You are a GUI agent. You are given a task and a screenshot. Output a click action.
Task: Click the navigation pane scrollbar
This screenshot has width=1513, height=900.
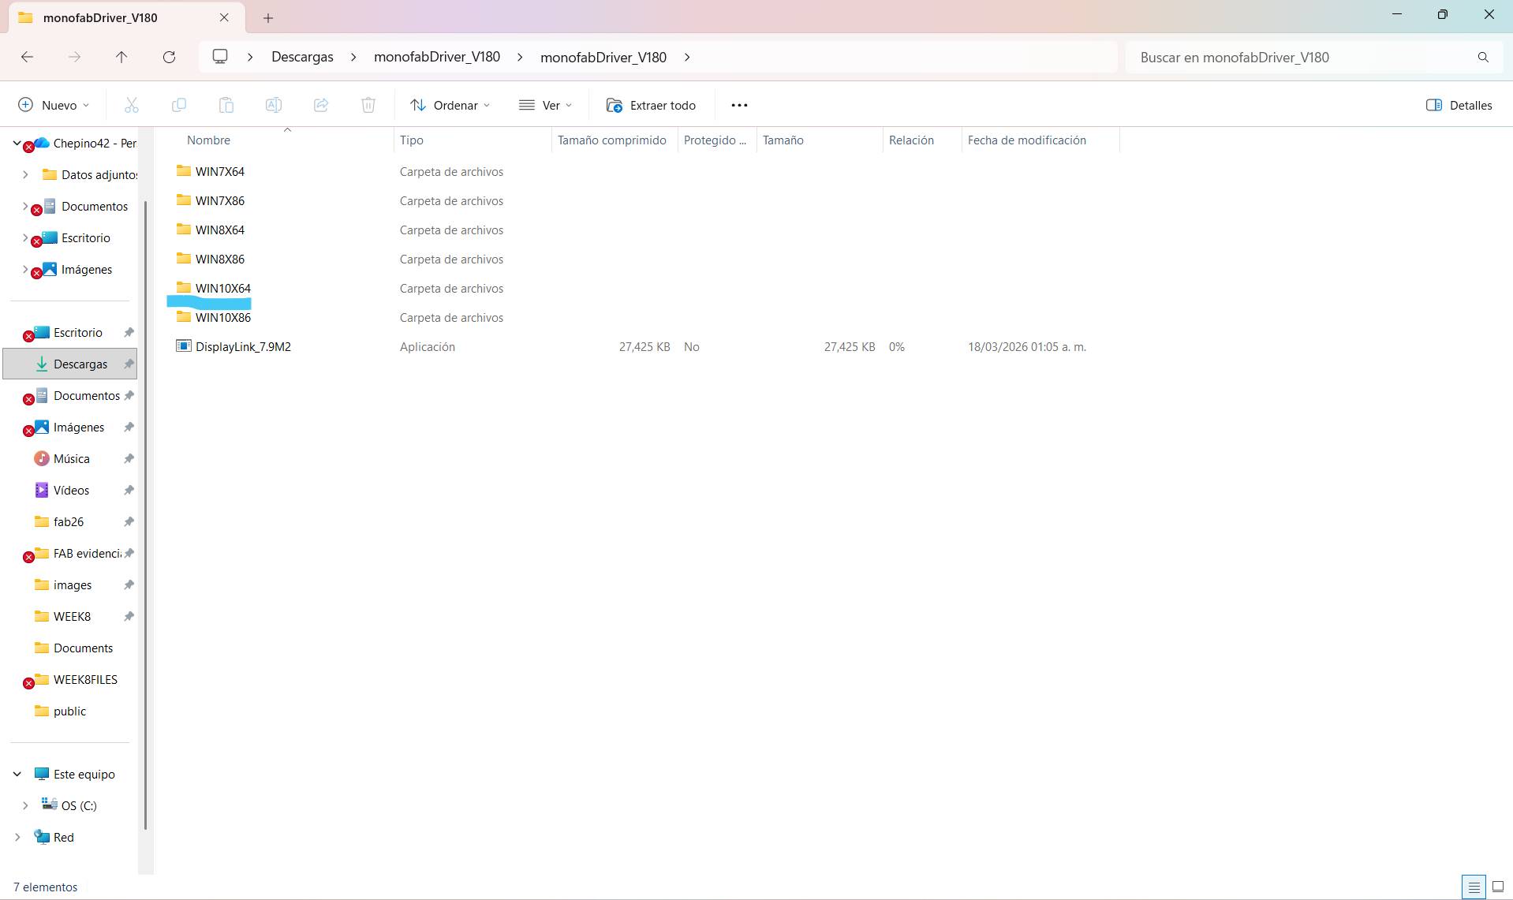[146, 514]
